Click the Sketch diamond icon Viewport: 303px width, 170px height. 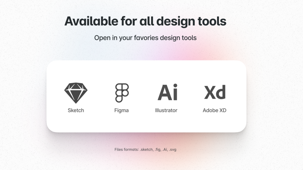click(76, 93)
